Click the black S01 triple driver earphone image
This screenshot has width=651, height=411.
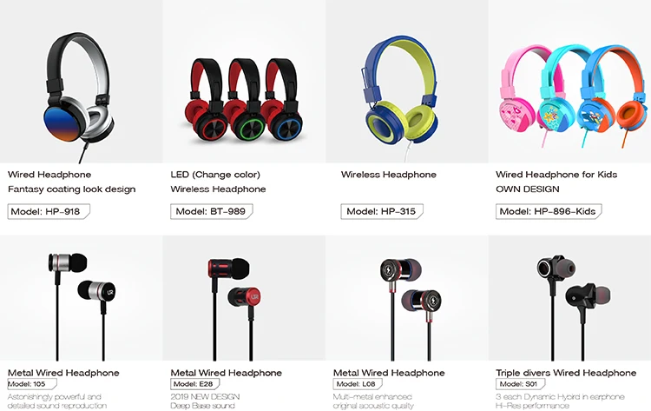click(569, 298)
